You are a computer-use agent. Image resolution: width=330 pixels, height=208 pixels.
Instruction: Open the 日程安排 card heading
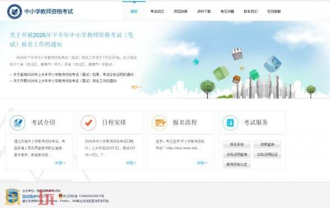(x=114, y=122)
